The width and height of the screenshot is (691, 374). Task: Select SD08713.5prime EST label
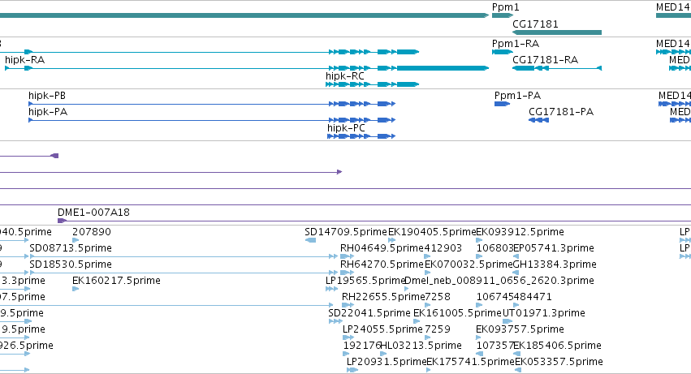71,248
